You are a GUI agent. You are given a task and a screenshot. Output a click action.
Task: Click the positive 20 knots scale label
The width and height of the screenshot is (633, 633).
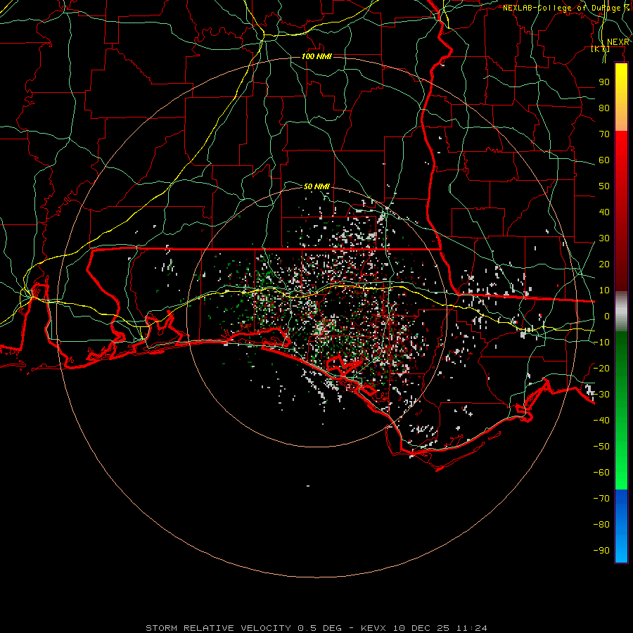[604, 264]
